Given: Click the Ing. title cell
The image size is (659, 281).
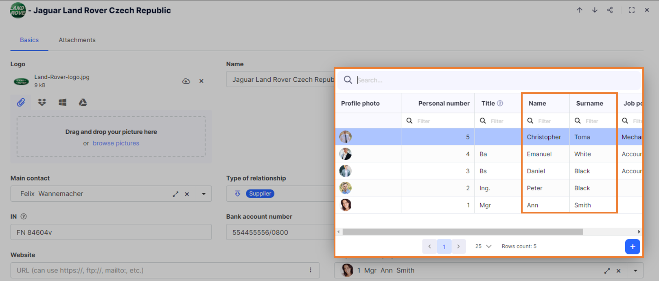Looking at the screenshot, I should coord(498,188).
